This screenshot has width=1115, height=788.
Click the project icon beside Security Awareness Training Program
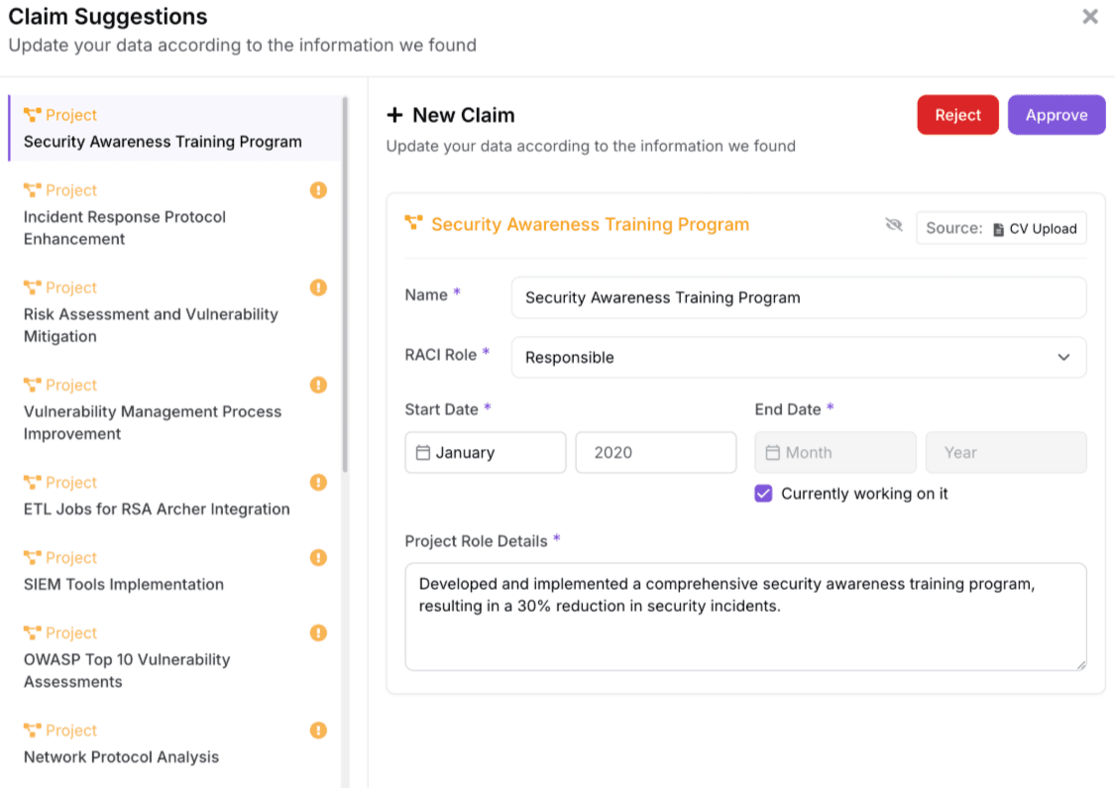point(34,115)
